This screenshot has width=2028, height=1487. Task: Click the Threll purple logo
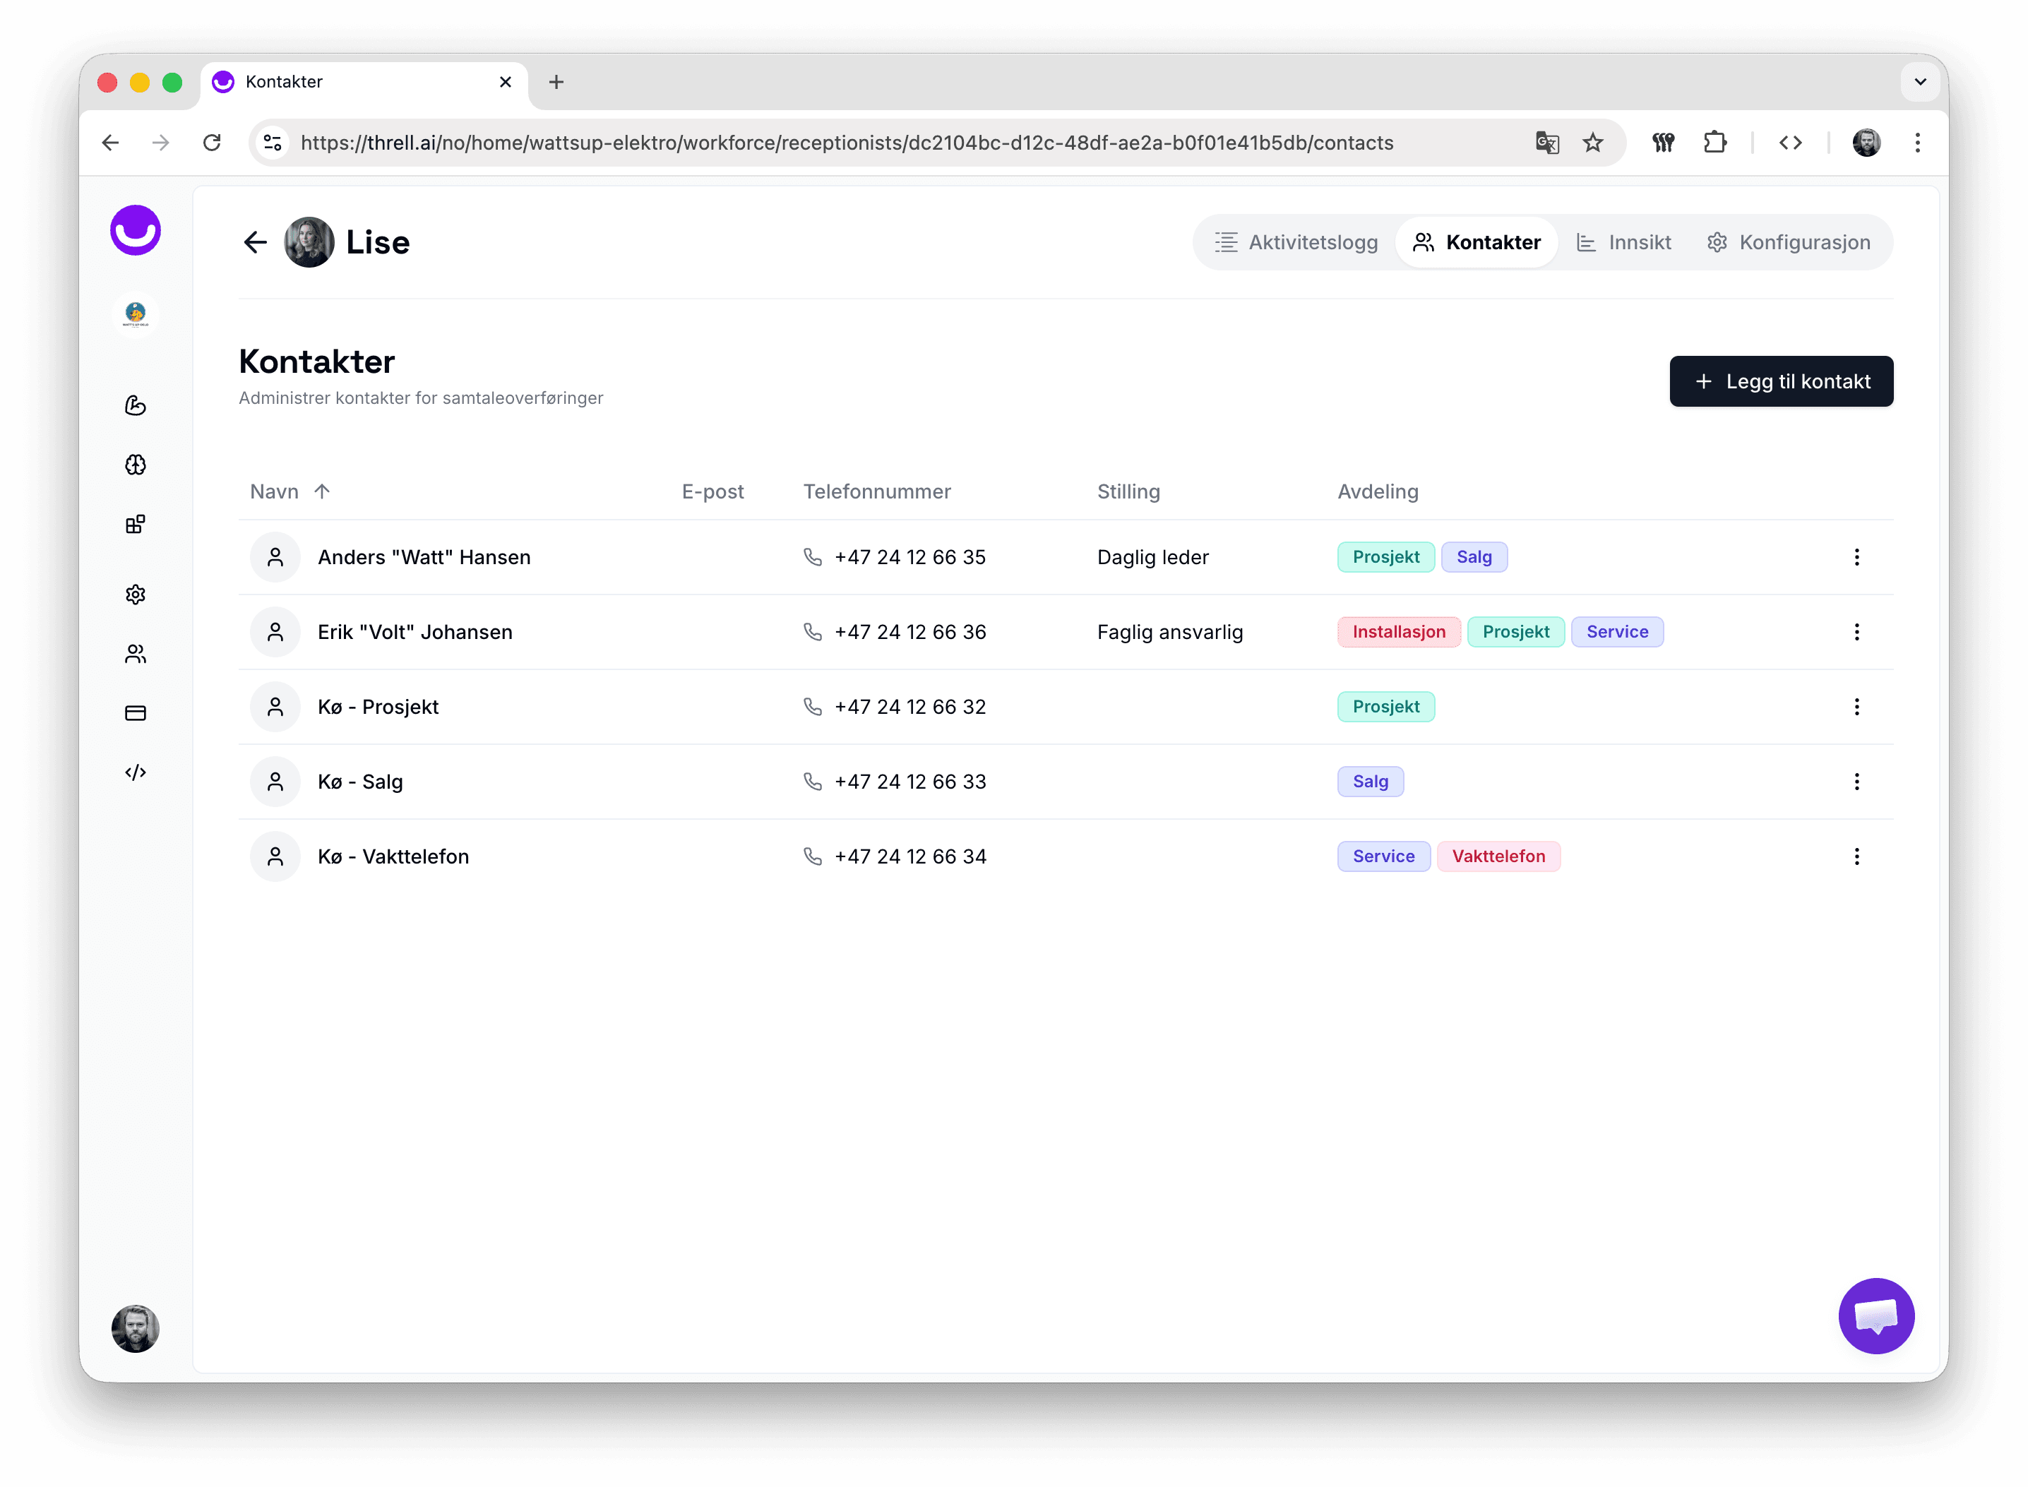(x=135, y=230)
